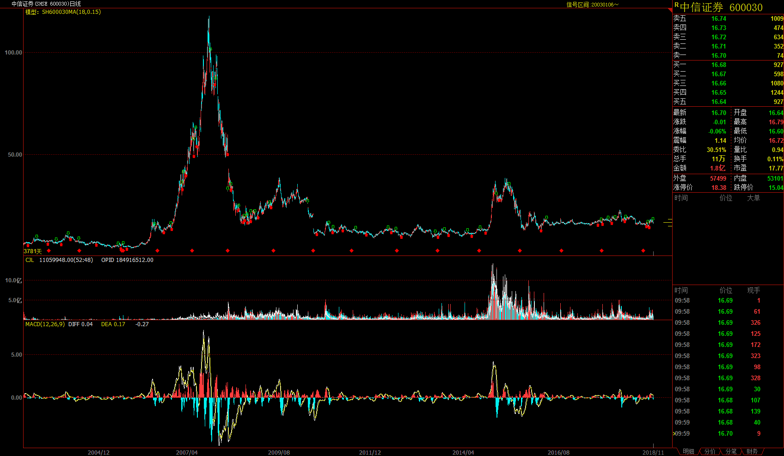Select the 分笔 tab
Image resolution: width=784 pixels, height=456 pixels.
tap(731, 451)
